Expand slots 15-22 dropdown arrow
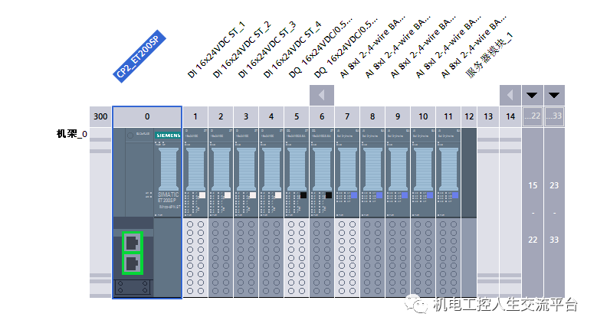Screen dimensions: 597x330 [x=533, y=95]
